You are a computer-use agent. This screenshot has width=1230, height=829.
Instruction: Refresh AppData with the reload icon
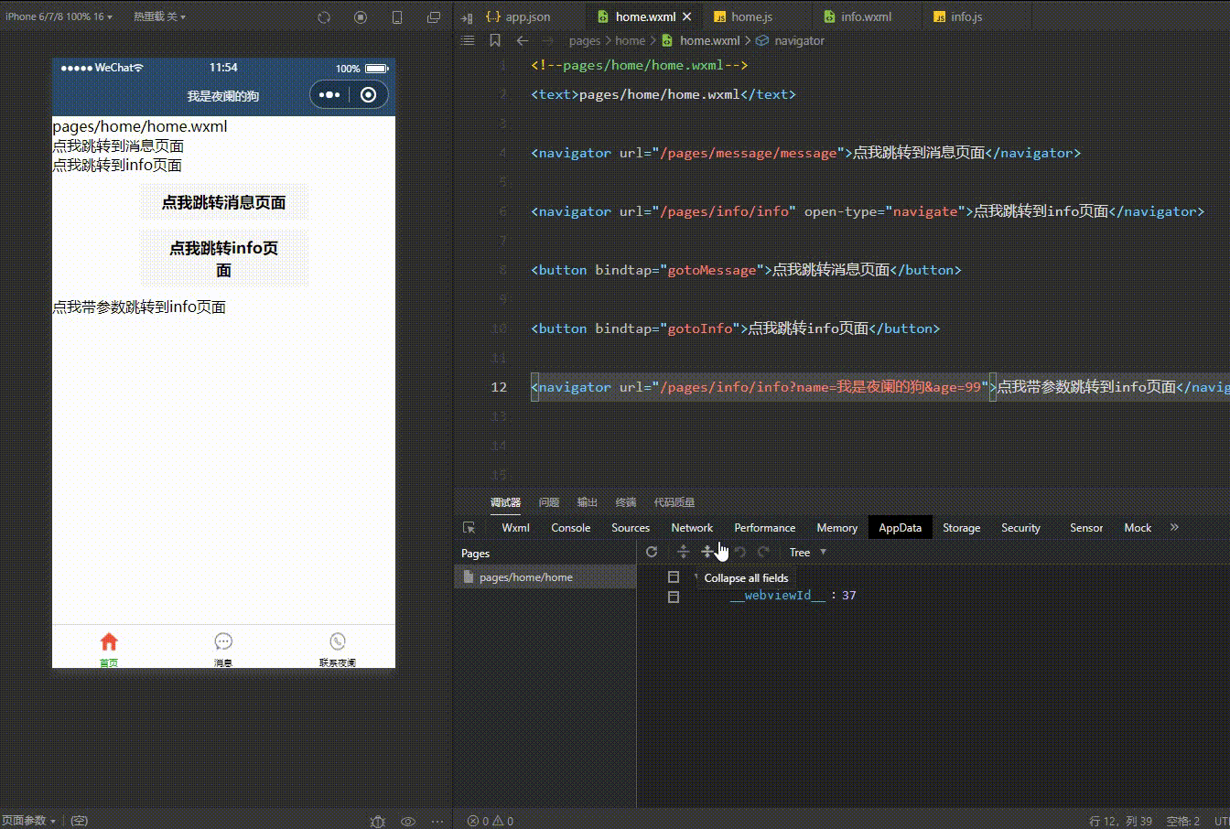(x=652, y=552)
